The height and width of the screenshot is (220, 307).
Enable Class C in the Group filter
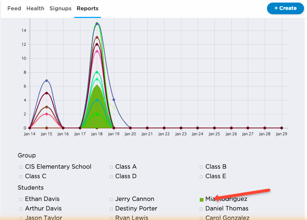coord(21,176)
